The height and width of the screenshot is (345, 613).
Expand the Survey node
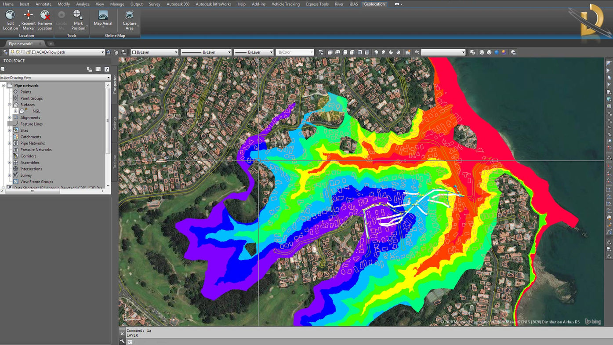click(10, 175)
